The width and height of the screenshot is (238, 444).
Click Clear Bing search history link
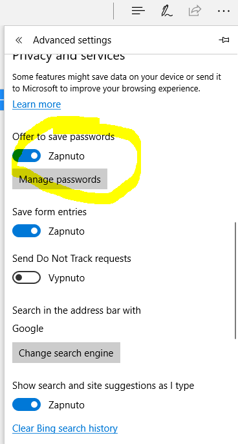(65, 428)
